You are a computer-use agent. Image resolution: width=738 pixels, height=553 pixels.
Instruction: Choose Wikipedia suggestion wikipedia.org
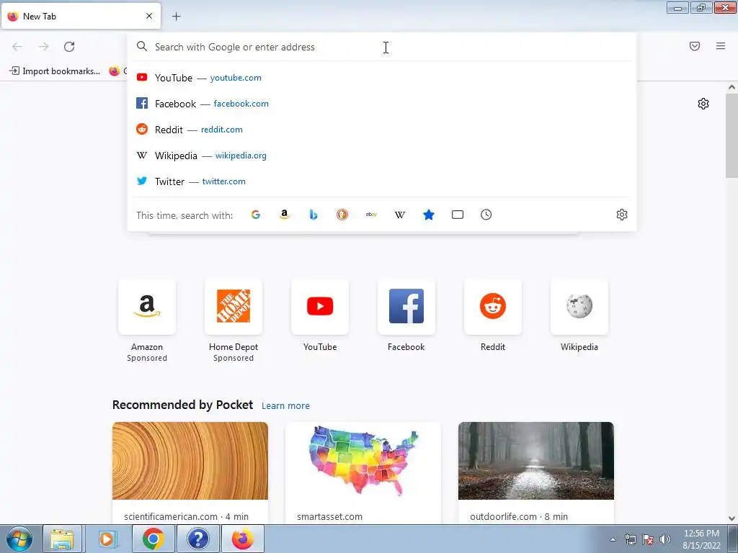point(382,156)
